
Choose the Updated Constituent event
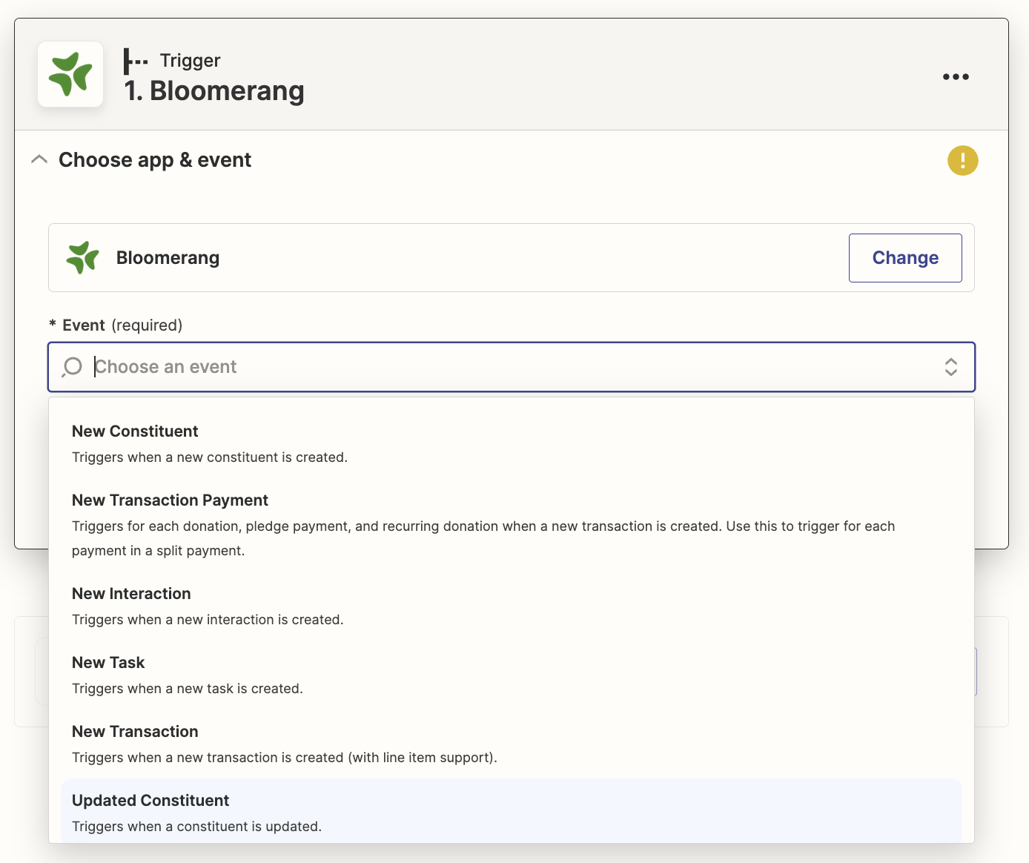pos(512,811)
